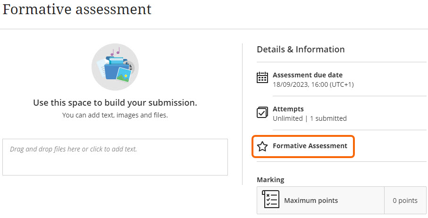The width and height of the screenshot is (428, 218).
Task: Click the Unlimited | 1 submitted text
Action: [310, 118]
